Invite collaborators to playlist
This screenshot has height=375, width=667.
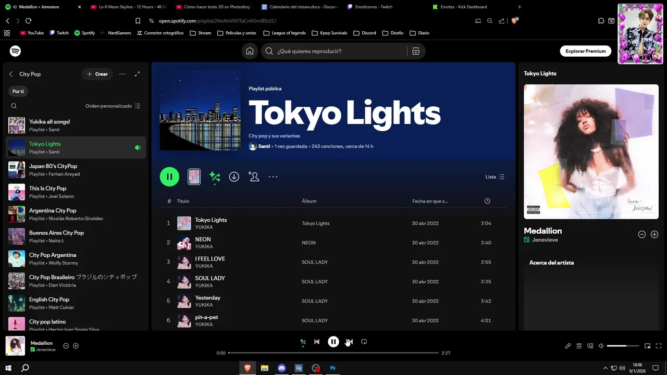tap(254, 177)
